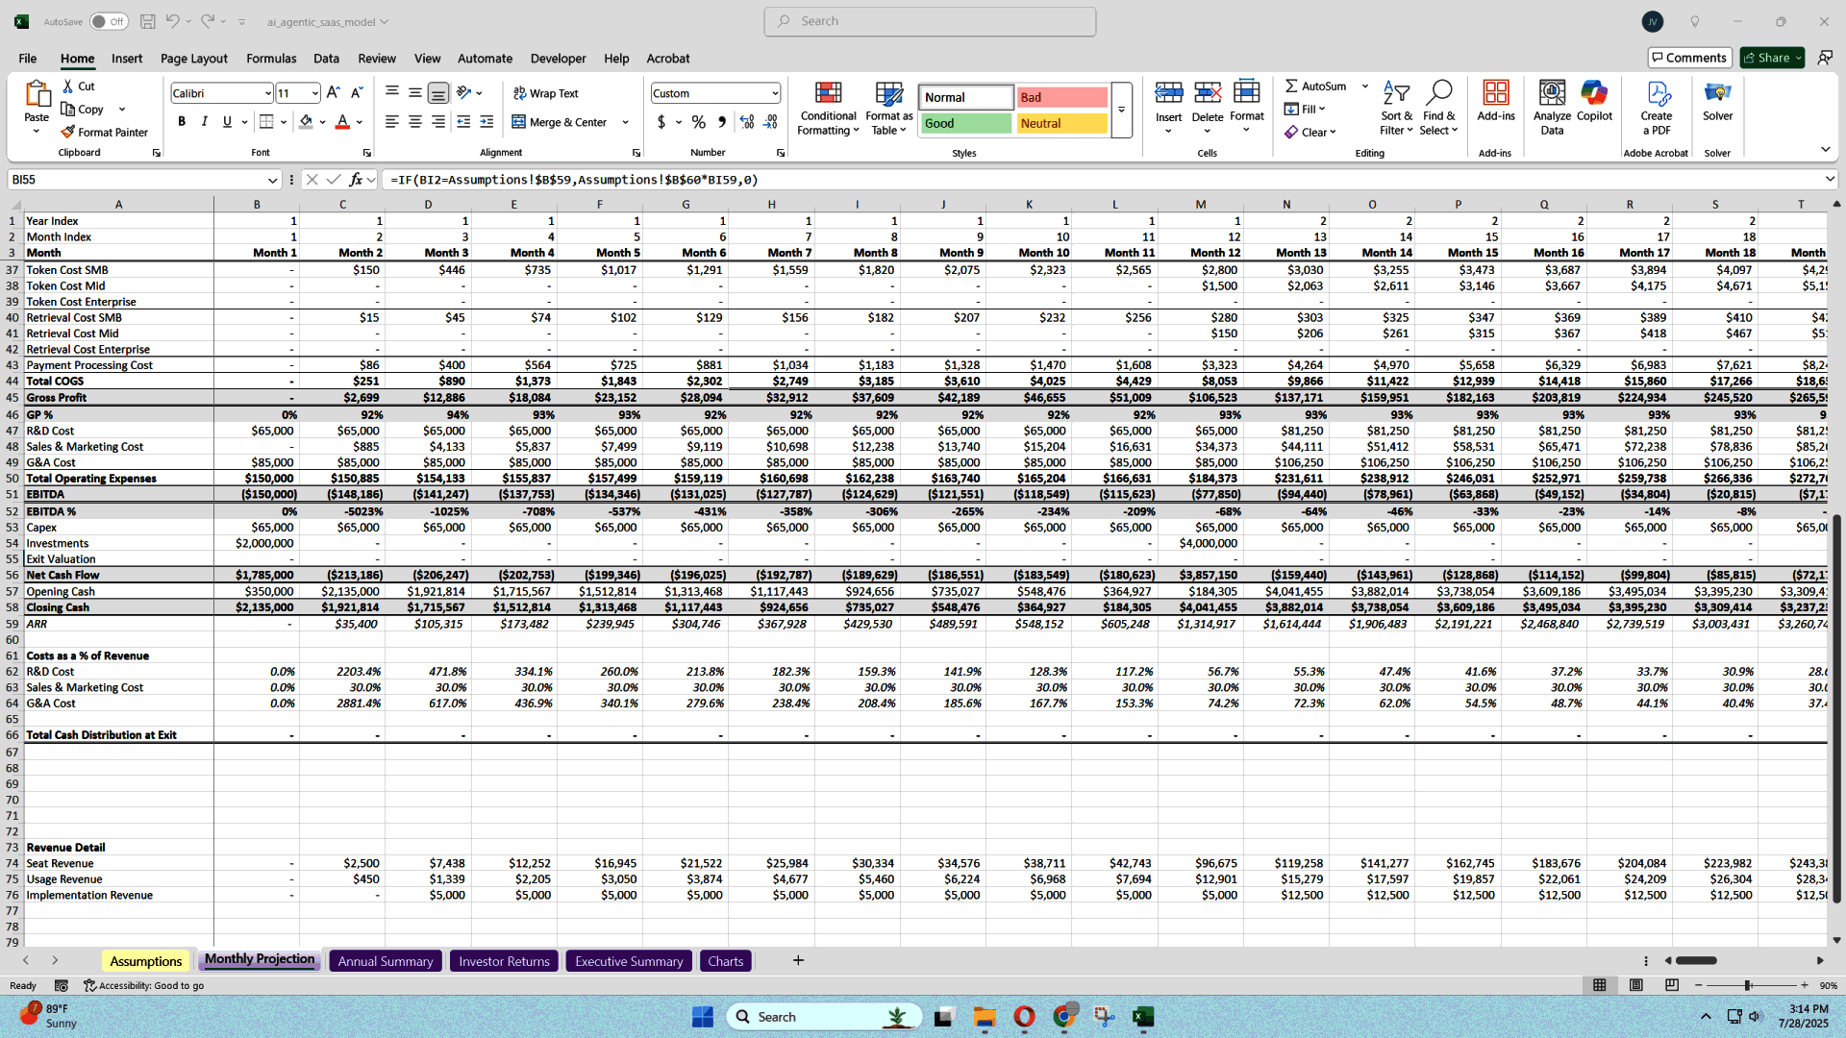Click the Decrease Font Size icon

pyautogui.click(x=356, y=93)
